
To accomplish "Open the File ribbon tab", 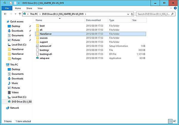I will coord(7,8).
